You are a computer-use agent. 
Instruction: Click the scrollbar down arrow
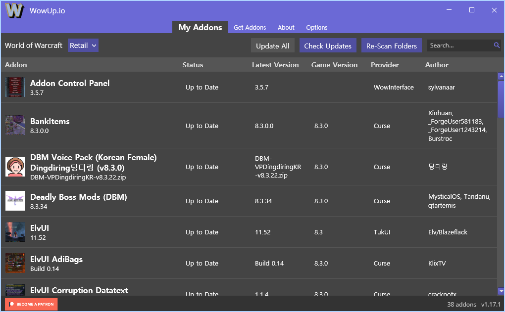point(501,291)
